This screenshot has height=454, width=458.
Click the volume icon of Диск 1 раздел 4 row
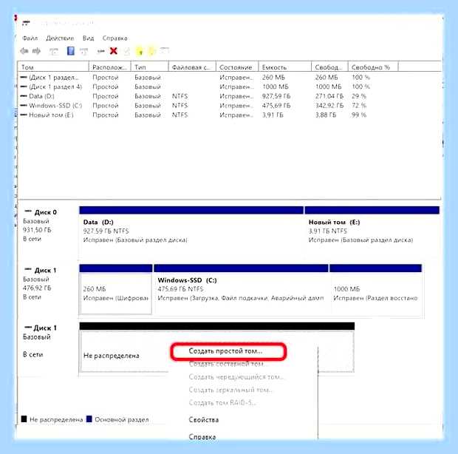(x=24, y=87)
